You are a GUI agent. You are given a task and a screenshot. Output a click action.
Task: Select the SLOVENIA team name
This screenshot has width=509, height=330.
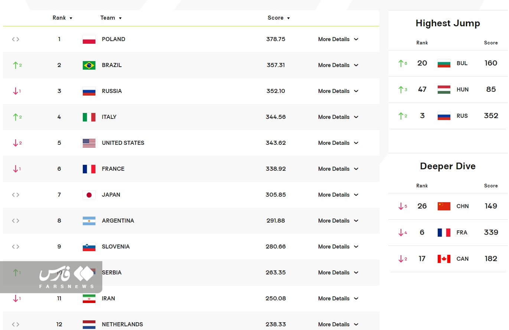coord(116,247)
